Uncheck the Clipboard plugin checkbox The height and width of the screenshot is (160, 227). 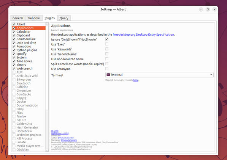(x=14, y=35)
